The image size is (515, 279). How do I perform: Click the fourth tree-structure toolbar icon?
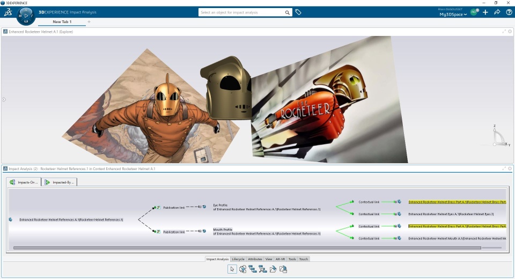[263, 269]
